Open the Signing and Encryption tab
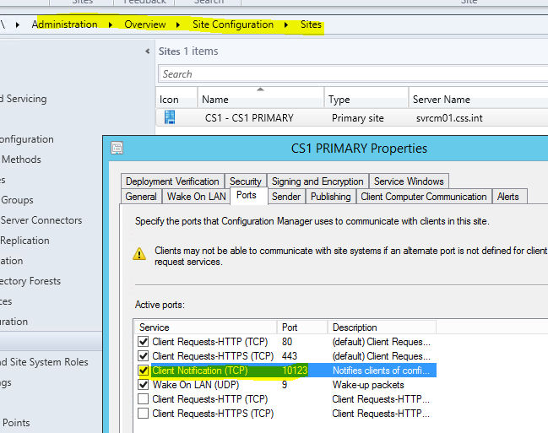This screenshot has width=548, height=433. (317, 181)
